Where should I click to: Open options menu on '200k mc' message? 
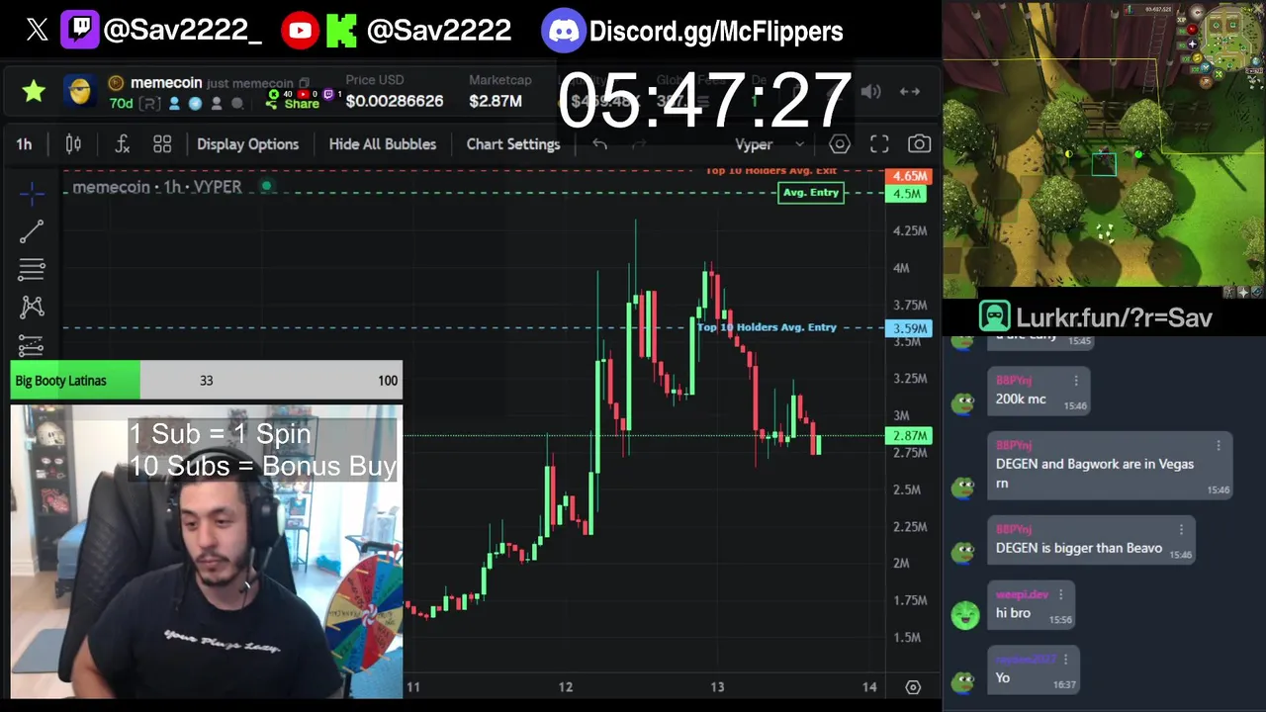point(1076,381)
